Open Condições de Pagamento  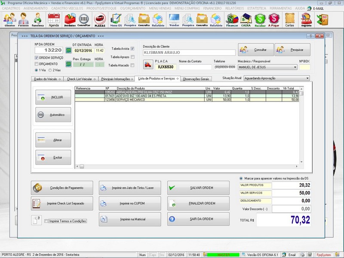tap(62, 188)
